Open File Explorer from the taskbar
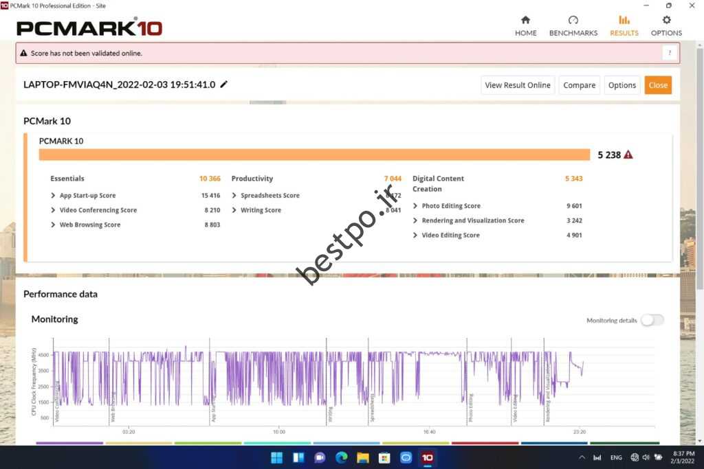Image resolution: width=704 pixels, height=469 pixels. pyautogui.click(x=363, y=457)
